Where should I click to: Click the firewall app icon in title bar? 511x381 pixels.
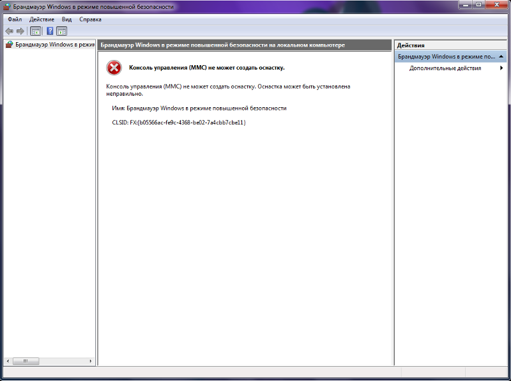(x=6, y=6)
